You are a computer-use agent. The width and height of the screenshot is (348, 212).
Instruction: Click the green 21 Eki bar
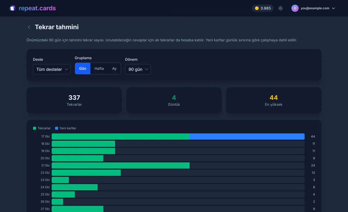(x=121, y=165)
